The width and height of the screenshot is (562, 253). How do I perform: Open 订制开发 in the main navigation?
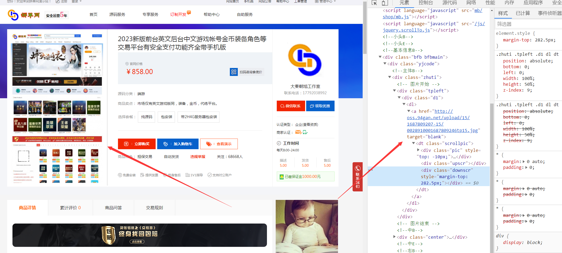click(x=178, y=15)
